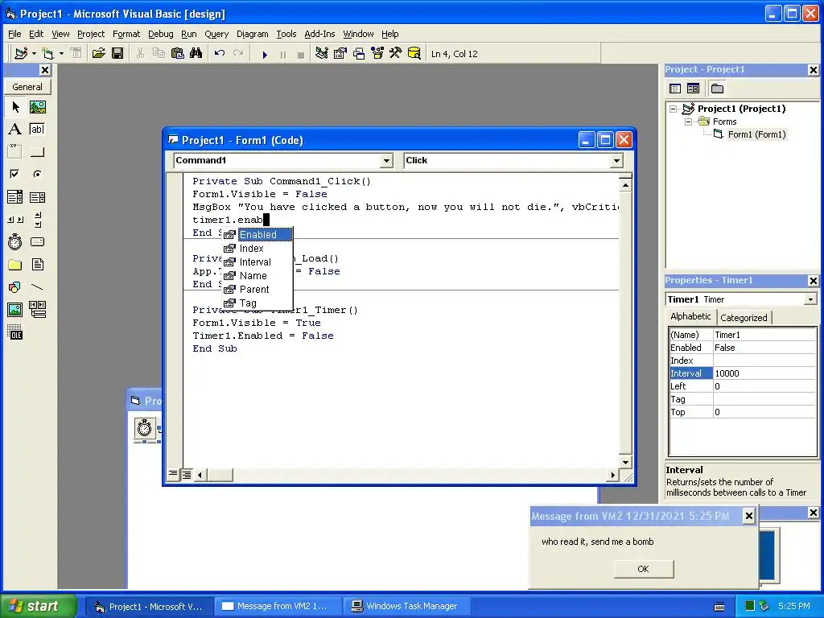Open the Data View Window toolbar icon
Viewport: 824px width, 618px height.
click(x=414, y=53)
